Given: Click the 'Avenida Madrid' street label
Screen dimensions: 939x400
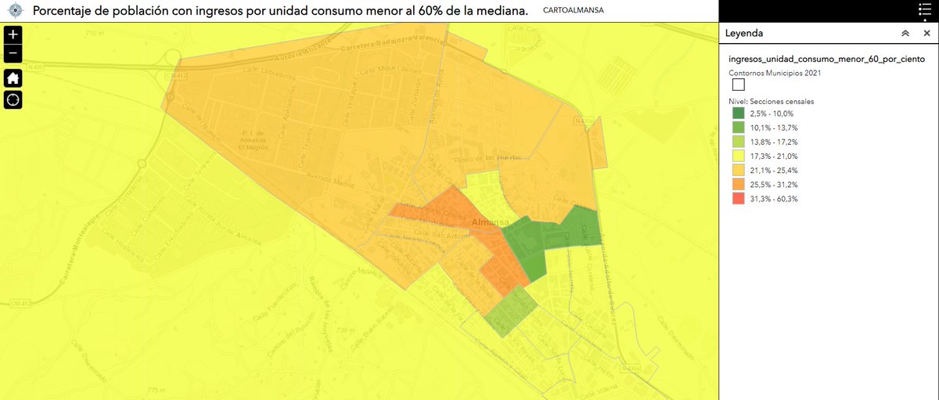Looking at the screenshot, I should point(331,181).
